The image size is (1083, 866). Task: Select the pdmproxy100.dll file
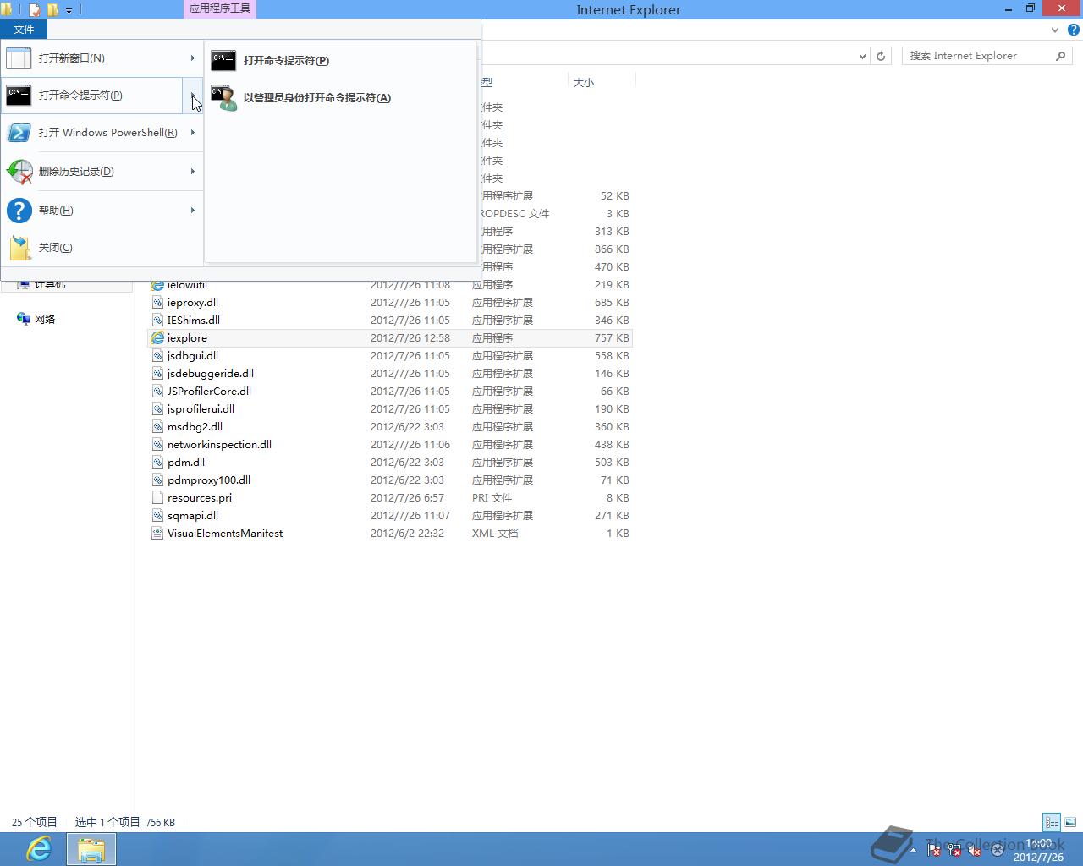click(209, 480)
